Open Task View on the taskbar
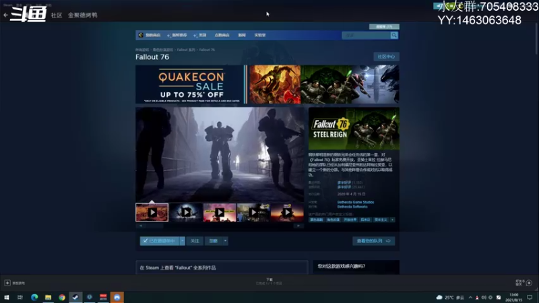Image resolution: width=539 pixels, height=303 pixels. [20, 298]
